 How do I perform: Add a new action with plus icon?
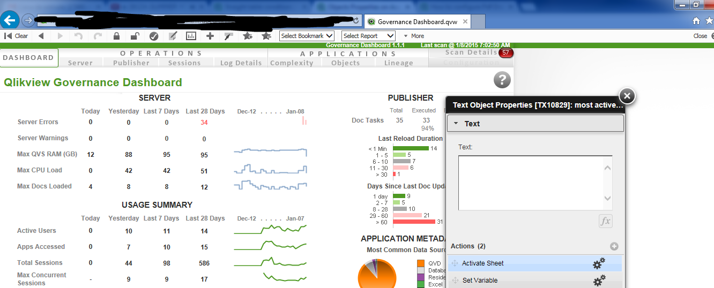tap(614, 247)
